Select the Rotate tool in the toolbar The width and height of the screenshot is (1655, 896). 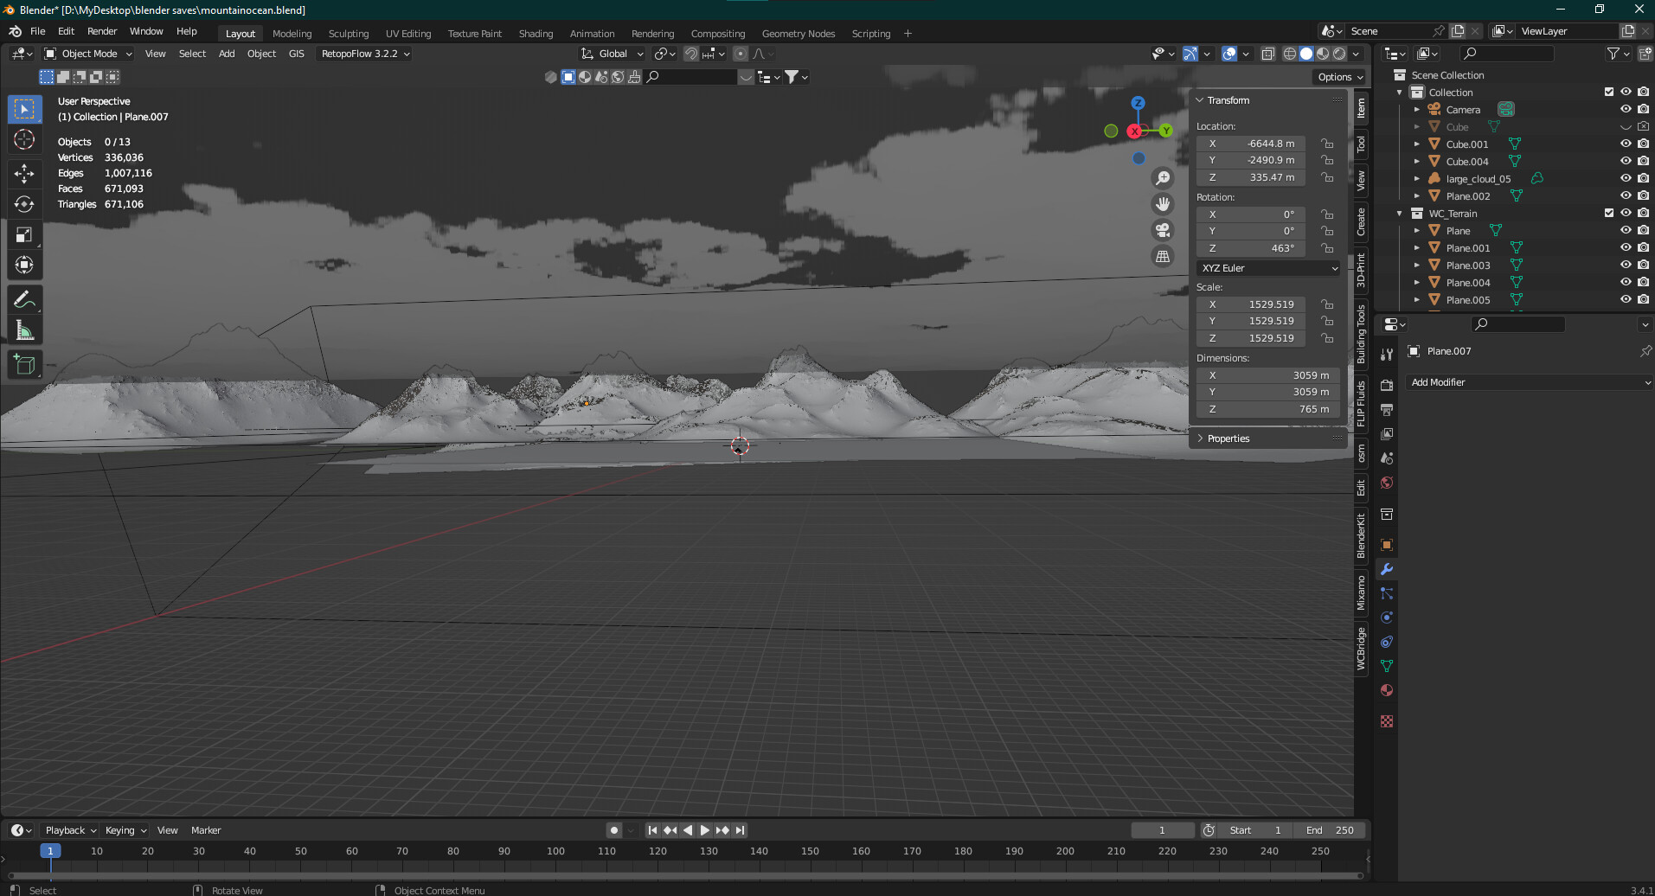pos(24,204)
